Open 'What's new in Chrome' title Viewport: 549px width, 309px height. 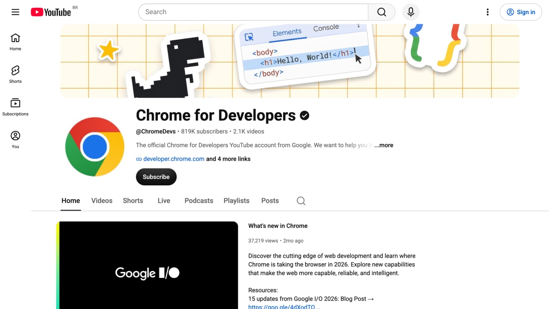(x=278, y=226)
